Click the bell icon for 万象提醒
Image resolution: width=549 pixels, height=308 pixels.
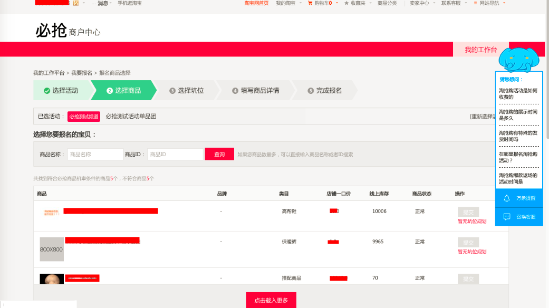(x=507, y=198)
